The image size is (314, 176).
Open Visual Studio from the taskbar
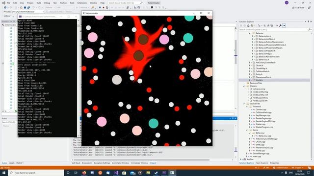click(x=116, y=173)
